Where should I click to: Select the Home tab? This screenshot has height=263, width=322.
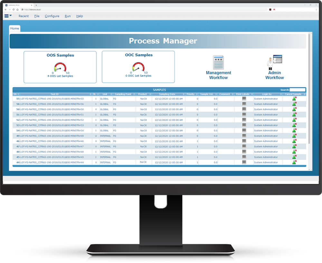14,28
